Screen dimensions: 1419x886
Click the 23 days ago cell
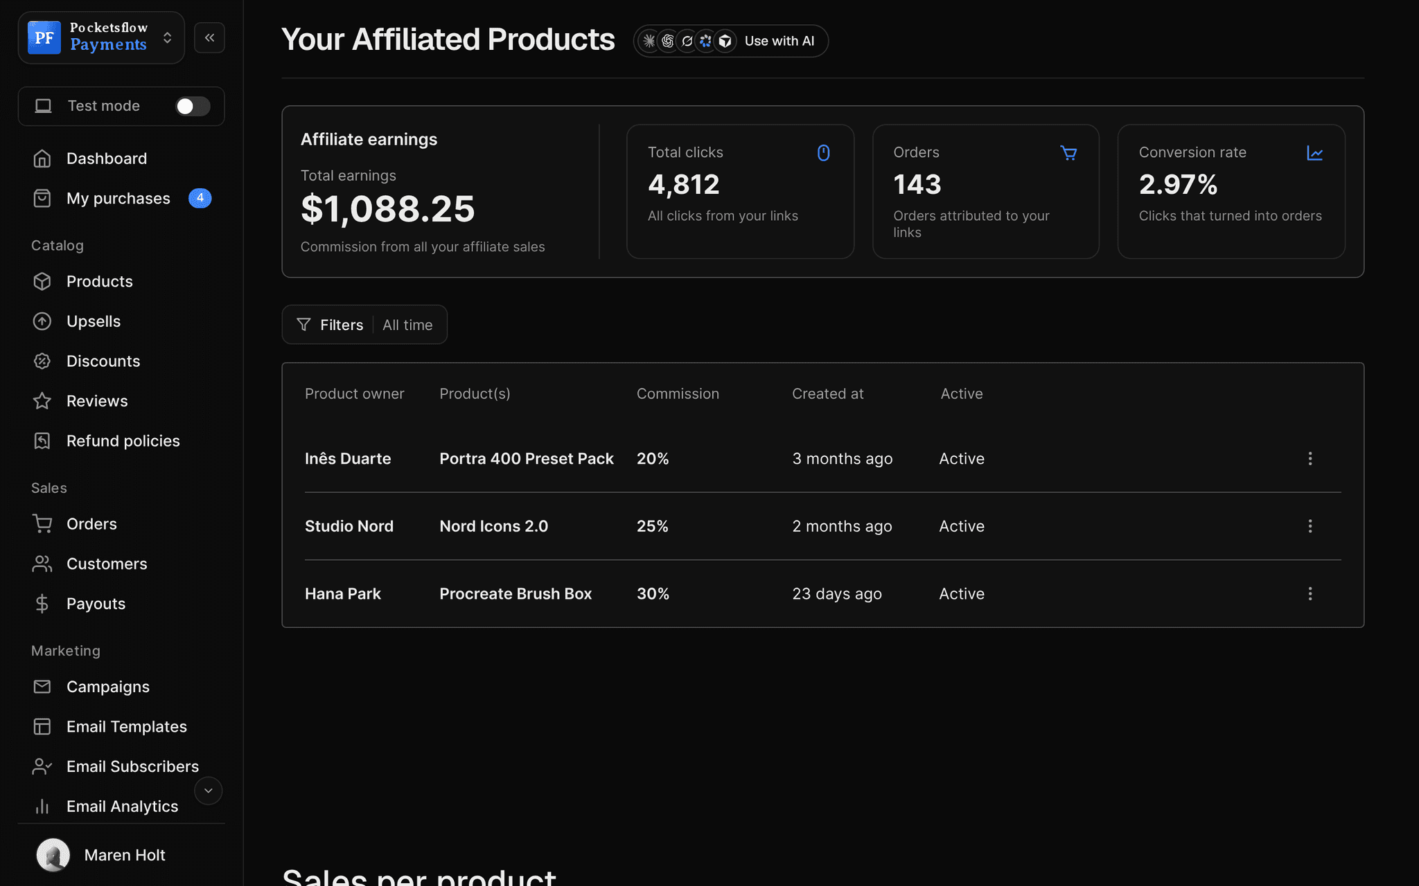tap(836, 594)
